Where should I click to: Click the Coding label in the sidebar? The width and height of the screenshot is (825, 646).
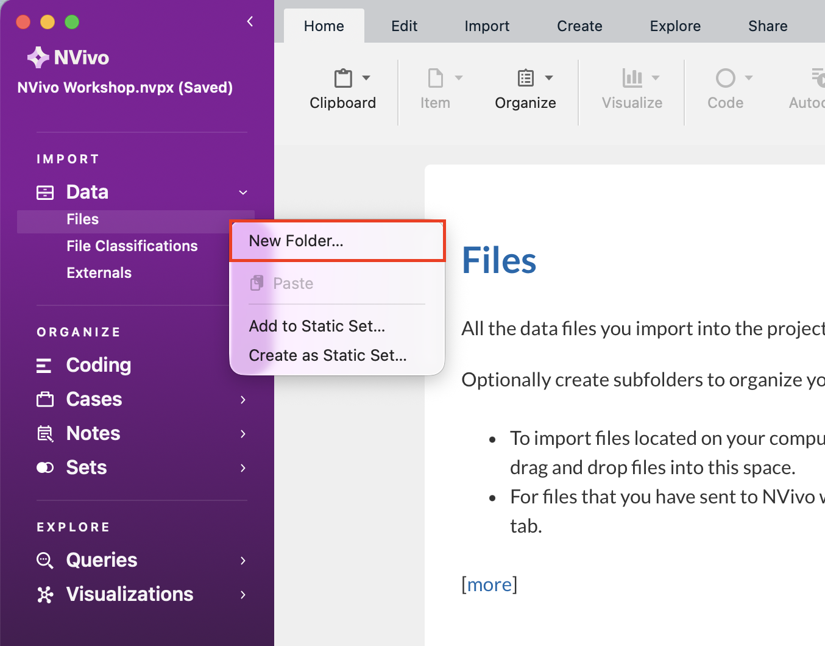point(99,365)
